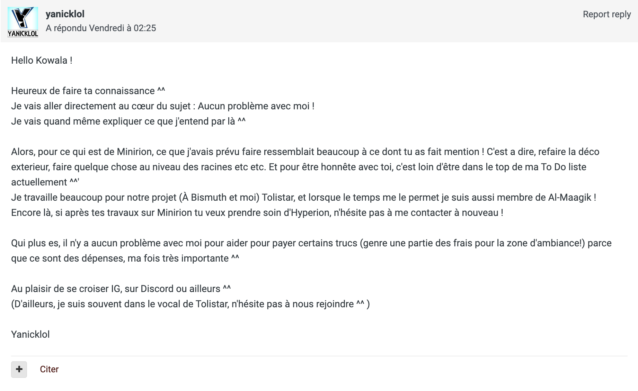
Task: Click the parenthetical line about Tolistar vocal
Action: click(190, 304)
